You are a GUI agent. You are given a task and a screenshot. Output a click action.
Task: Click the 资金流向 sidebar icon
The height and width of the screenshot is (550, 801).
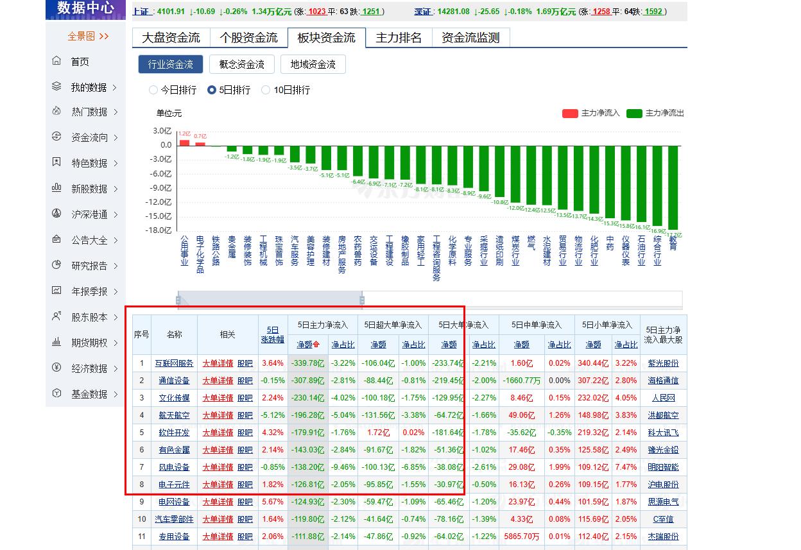click(x=56, y=137)
